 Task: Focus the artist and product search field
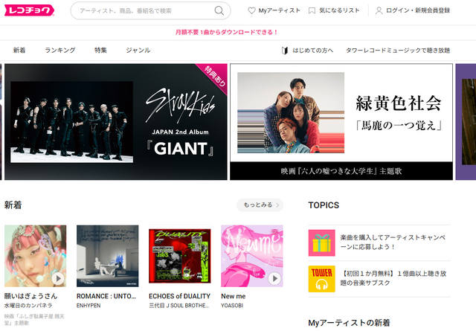click(141, 11)
